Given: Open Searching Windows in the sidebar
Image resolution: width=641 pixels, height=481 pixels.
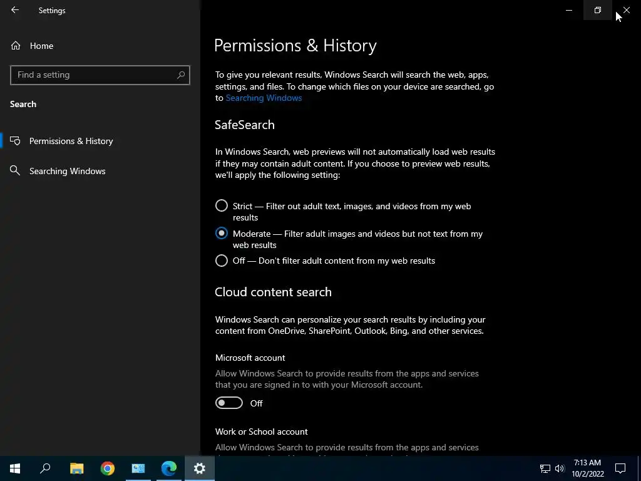Looking at the screenshot, I should pyautogui.click(x=100, y=171).
